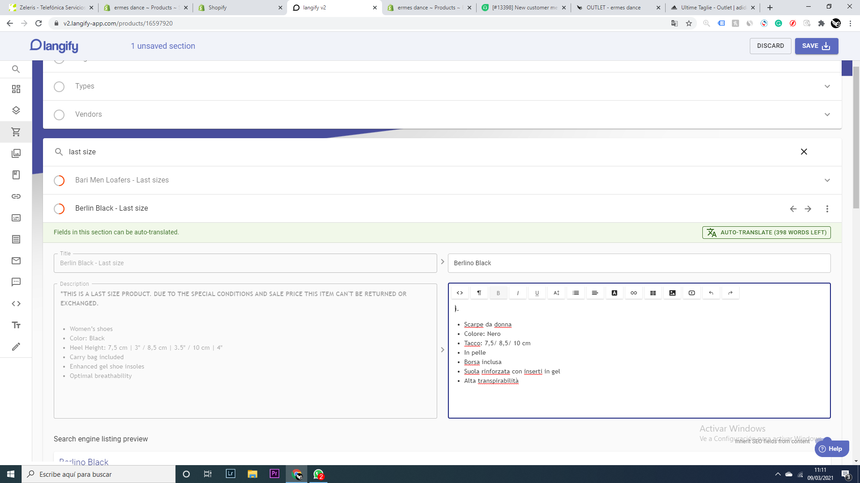The height and width of the screenshot is (483, 860).
Task: Open the pencil edit sidebar icon
Action: (x=16, y=347)
